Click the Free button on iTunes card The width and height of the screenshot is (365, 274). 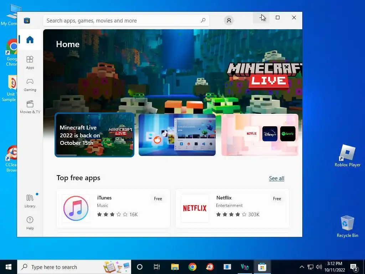pos(158,199)
